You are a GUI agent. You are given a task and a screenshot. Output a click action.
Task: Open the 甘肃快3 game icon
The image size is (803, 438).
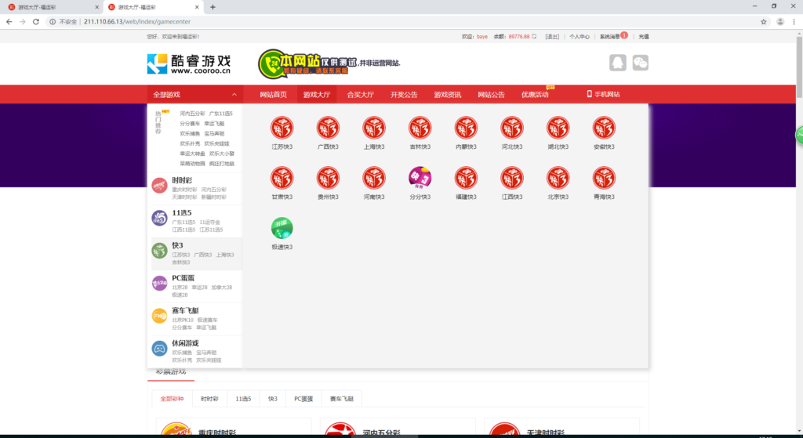[x=282, y=178]
